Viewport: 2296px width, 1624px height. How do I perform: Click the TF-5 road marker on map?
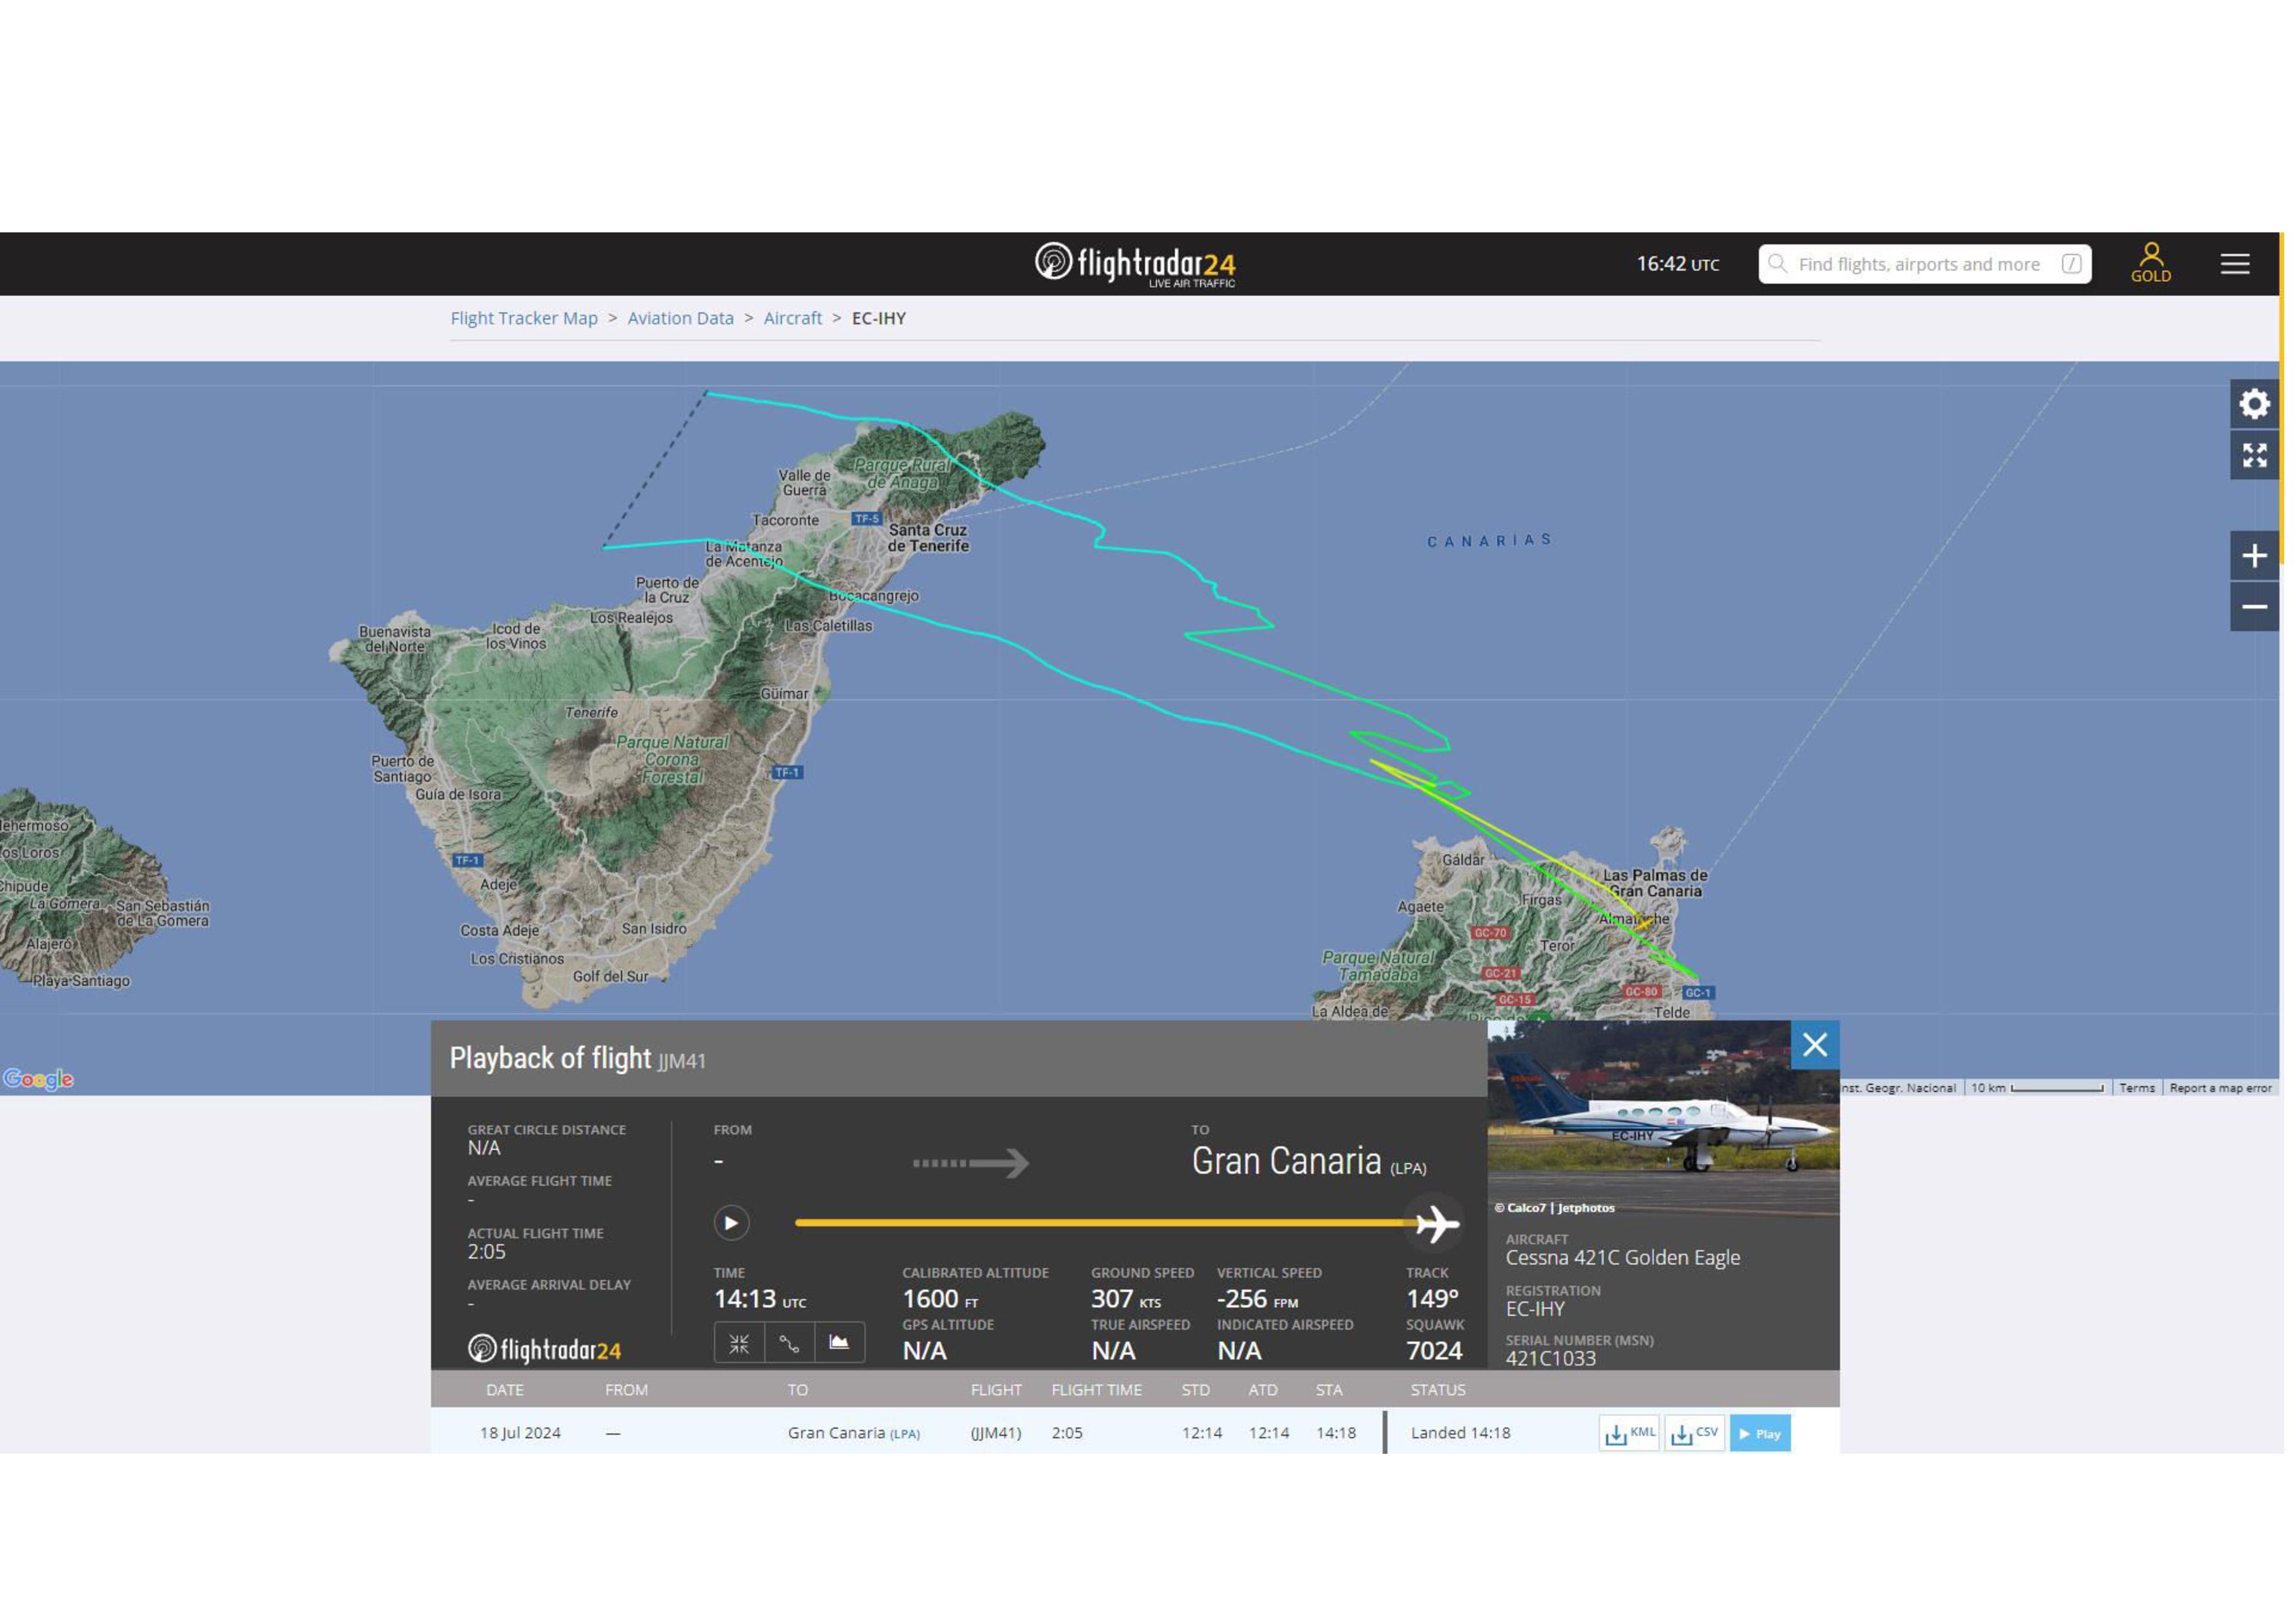(x=866, y=519)
